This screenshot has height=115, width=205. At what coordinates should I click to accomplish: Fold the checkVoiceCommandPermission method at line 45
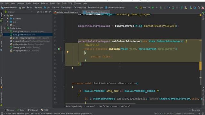click(x=64, y=87)
